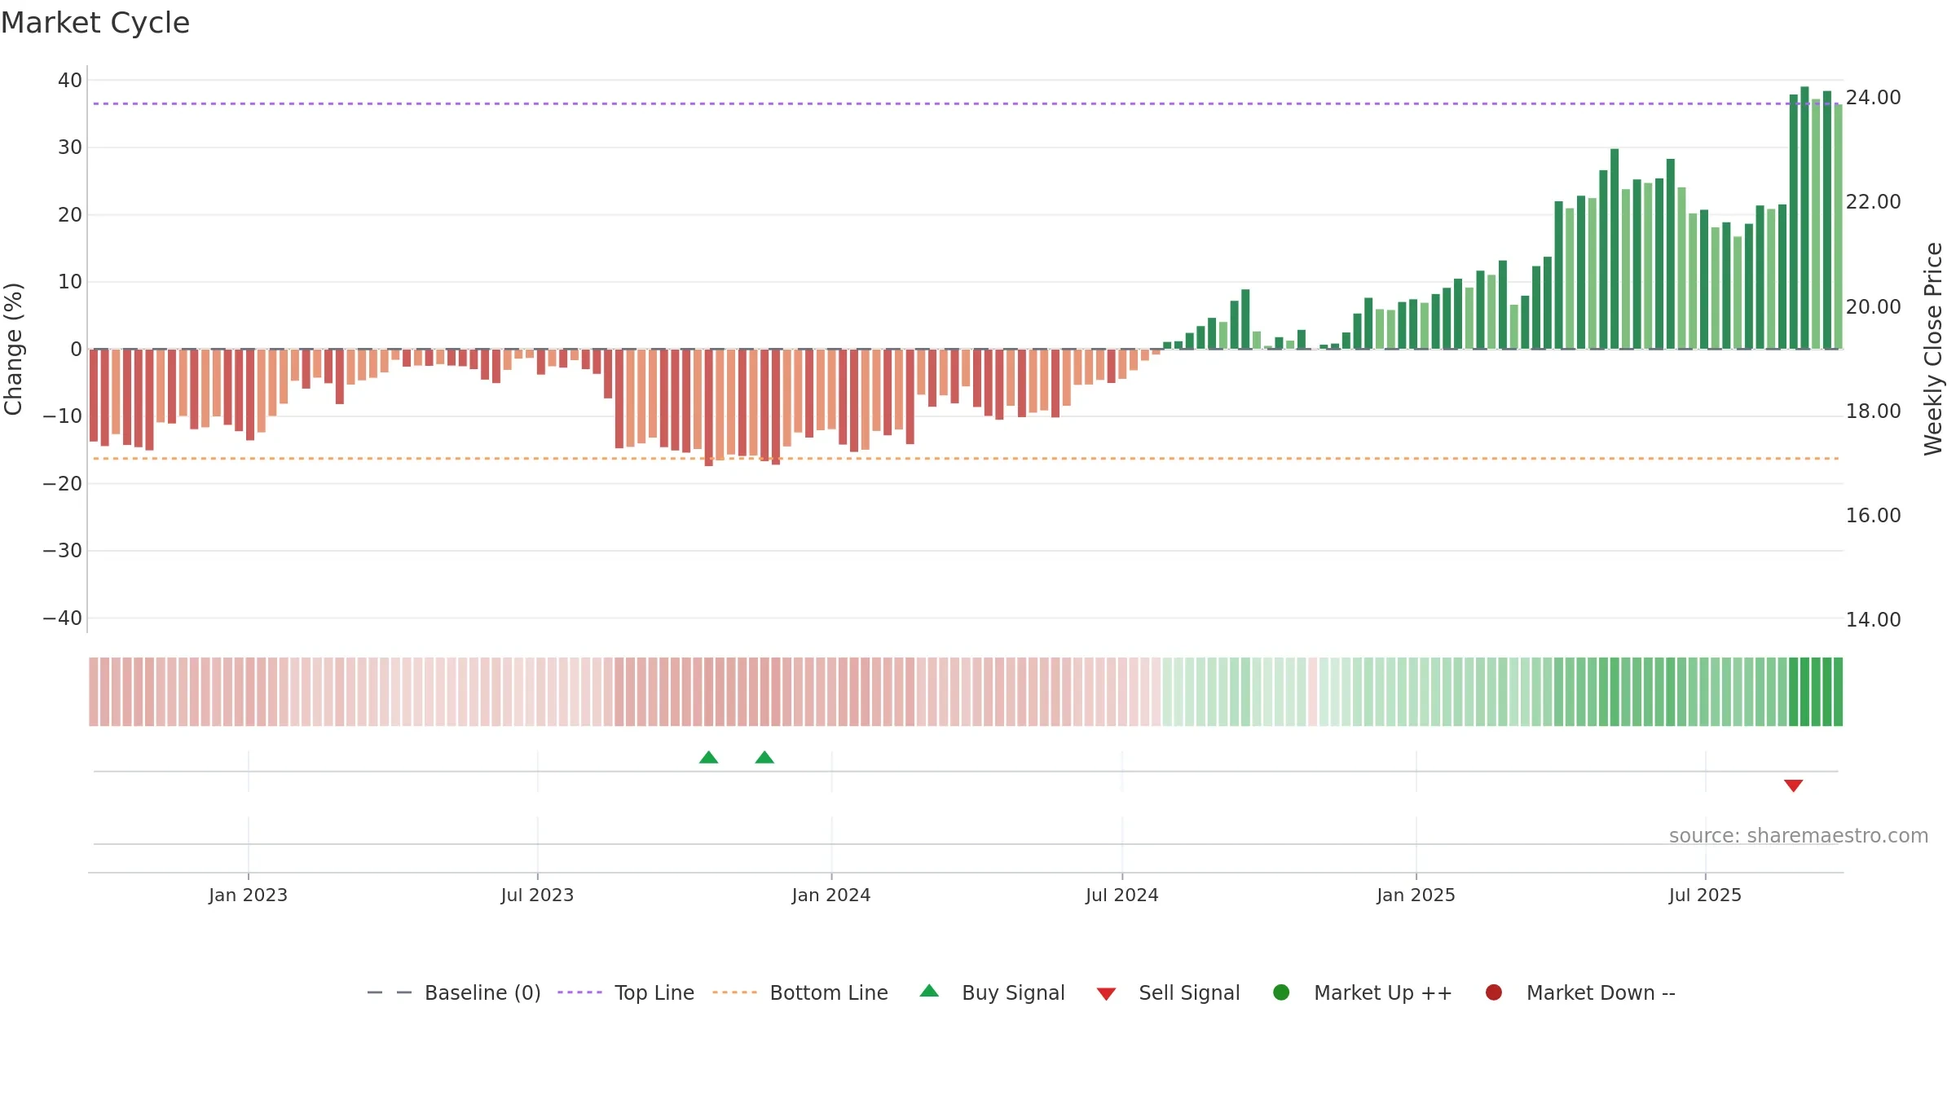Click the Bottom Line legend entry
The height and width of the screenshot is (1100, 1956).
pyautogui.click(x=800, y=992)
